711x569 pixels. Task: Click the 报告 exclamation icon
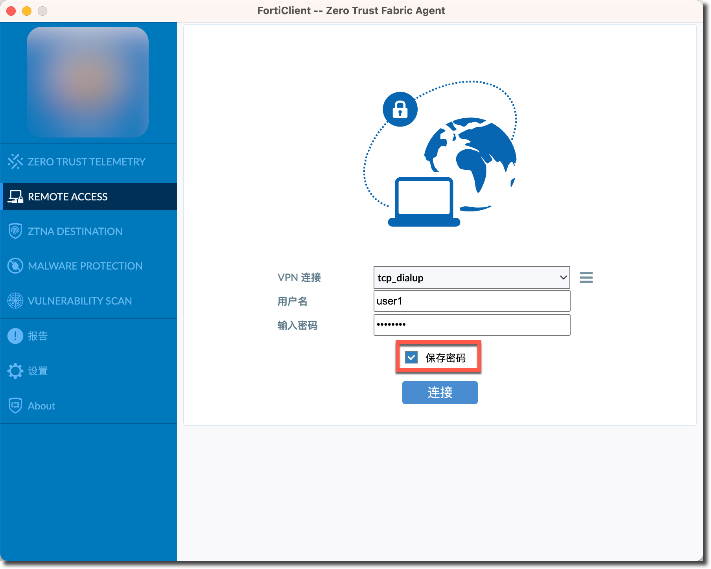pyautogui.click(x=15, y=336)
